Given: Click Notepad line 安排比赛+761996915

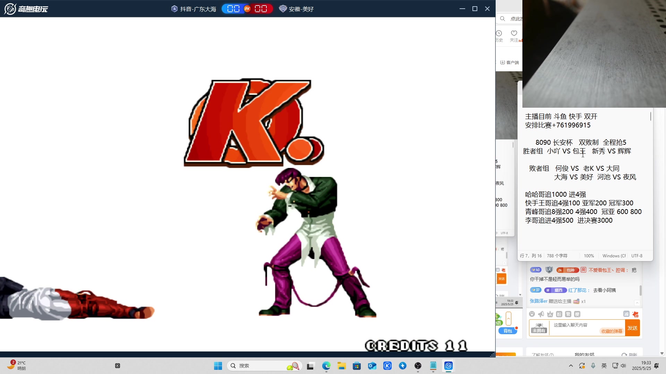Looking at the screenshot, I should (558, 125).
